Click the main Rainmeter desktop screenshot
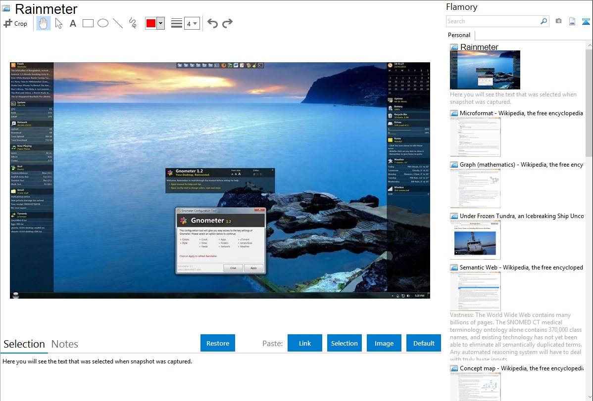 220,180
